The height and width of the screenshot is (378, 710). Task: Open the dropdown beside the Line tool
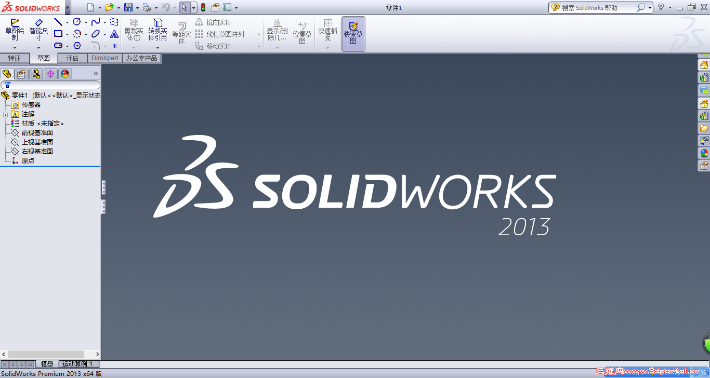[67, 22]
